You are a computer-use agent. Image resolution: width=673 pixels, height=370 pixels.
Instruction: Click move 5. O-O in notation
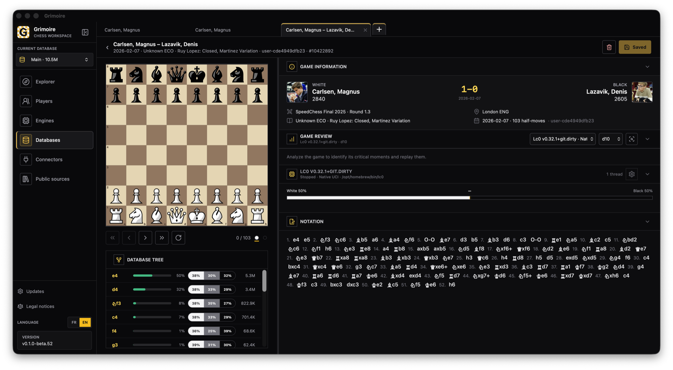[x=429, y=240]
